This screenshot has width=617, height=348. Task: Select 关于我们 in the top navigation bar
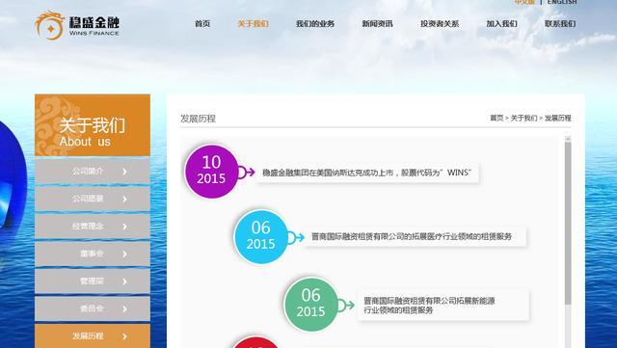[253, 24]
